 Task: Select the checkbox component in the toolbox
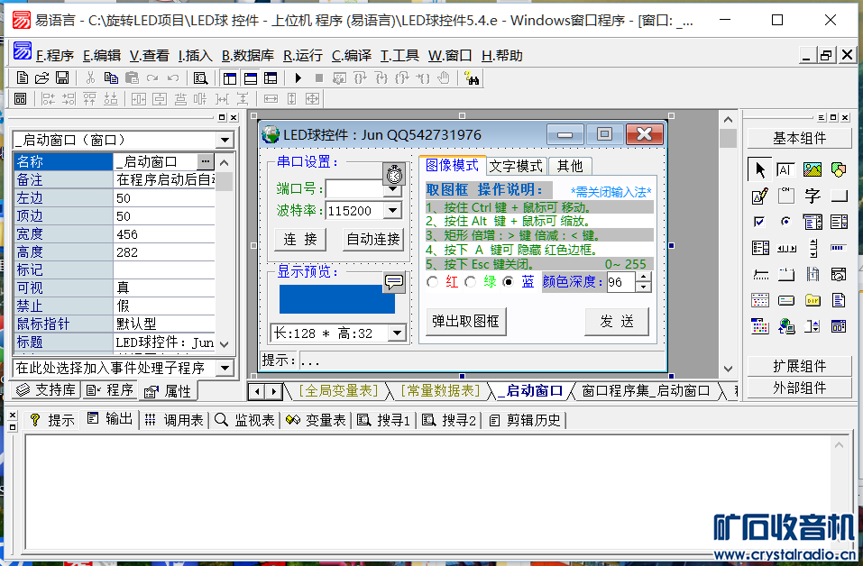[759, 222]
